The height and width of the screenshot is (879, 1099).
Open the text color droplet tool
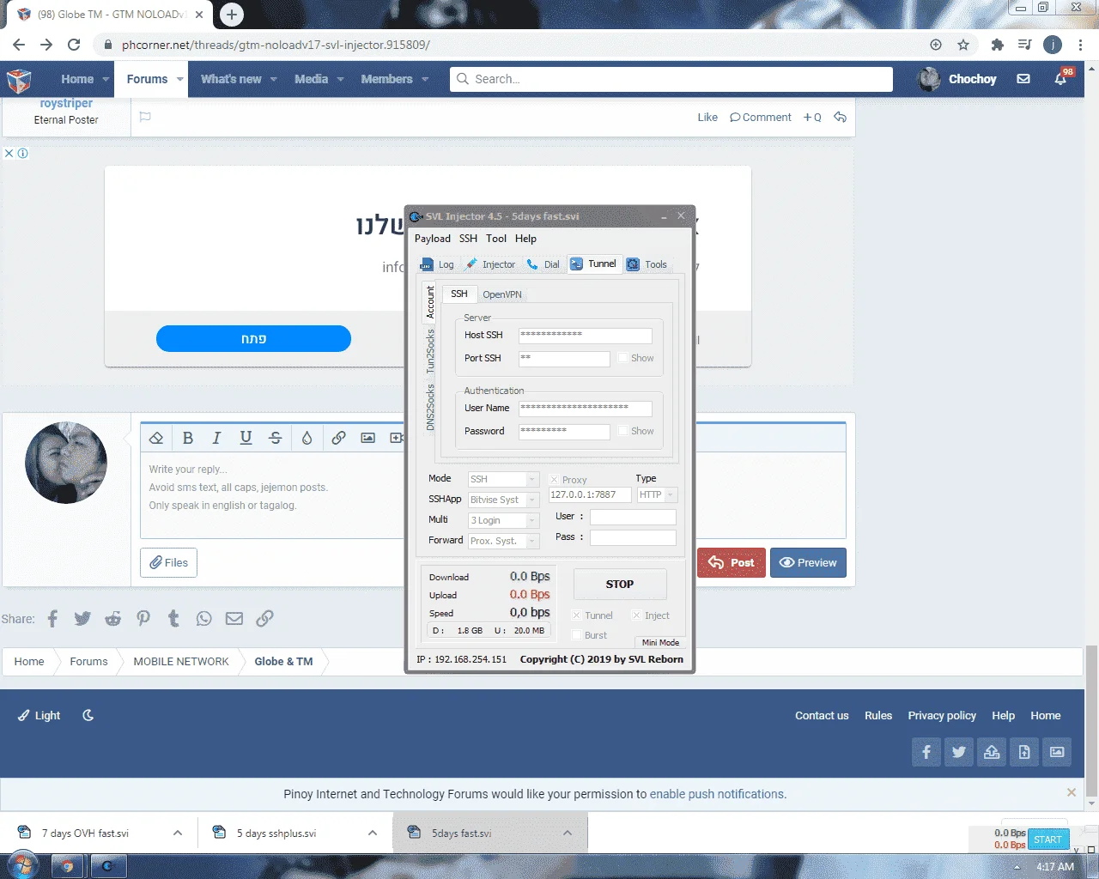(307, 438)
